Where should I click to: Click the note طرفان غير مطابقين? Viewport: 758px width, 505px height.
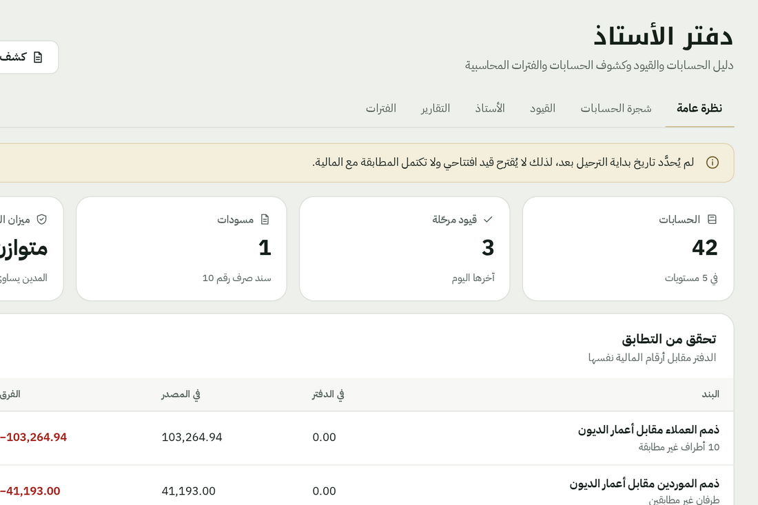[684, 500]
